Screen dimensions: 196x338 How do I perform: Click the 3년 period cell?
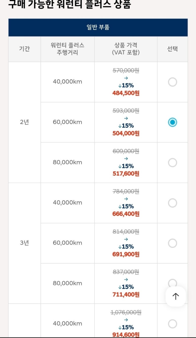tap(25, 243)
